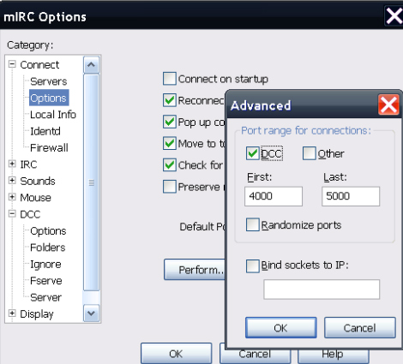Viewport: 403px width, 364px height.
Task: Close the mIRC Options window
Action: click(x=394, y=16)
